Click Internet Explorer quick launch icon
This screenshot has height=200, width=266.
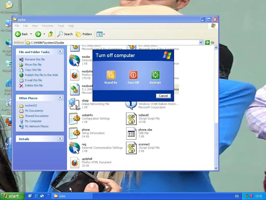[36, 196]
